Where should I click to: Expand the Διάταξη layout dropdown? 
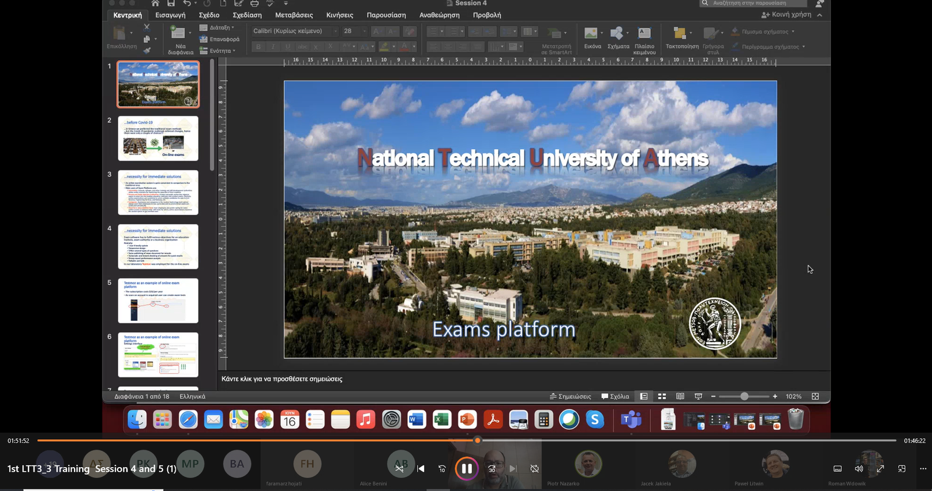click(220, 27)
